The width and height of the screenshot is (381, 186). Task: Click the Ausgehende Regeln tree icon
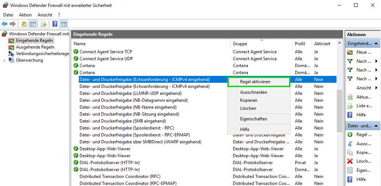11,47
